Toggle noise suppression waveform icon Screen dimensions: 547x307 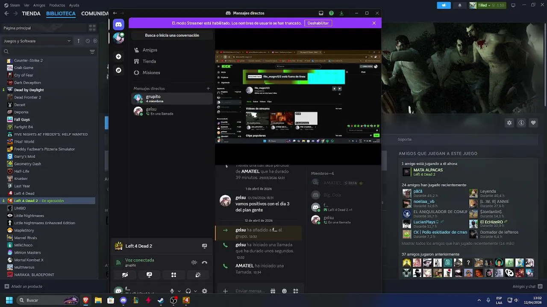[x=194, y=263]
